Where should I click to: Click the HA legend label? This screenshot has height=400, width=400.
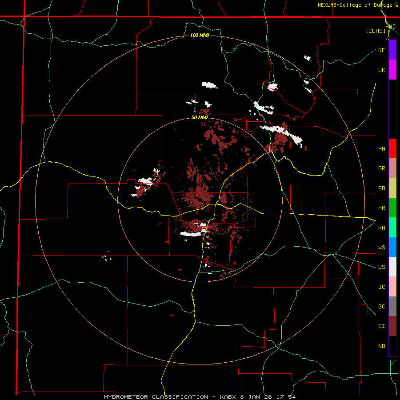(381, 149)
